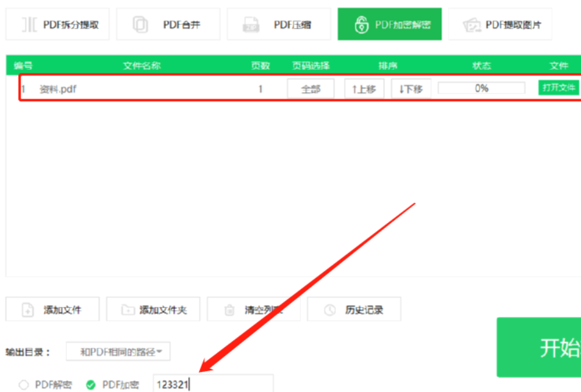Select the PDF加密解密 tab
This screenshot has width=581, height=392.
(x=389, y=24)
